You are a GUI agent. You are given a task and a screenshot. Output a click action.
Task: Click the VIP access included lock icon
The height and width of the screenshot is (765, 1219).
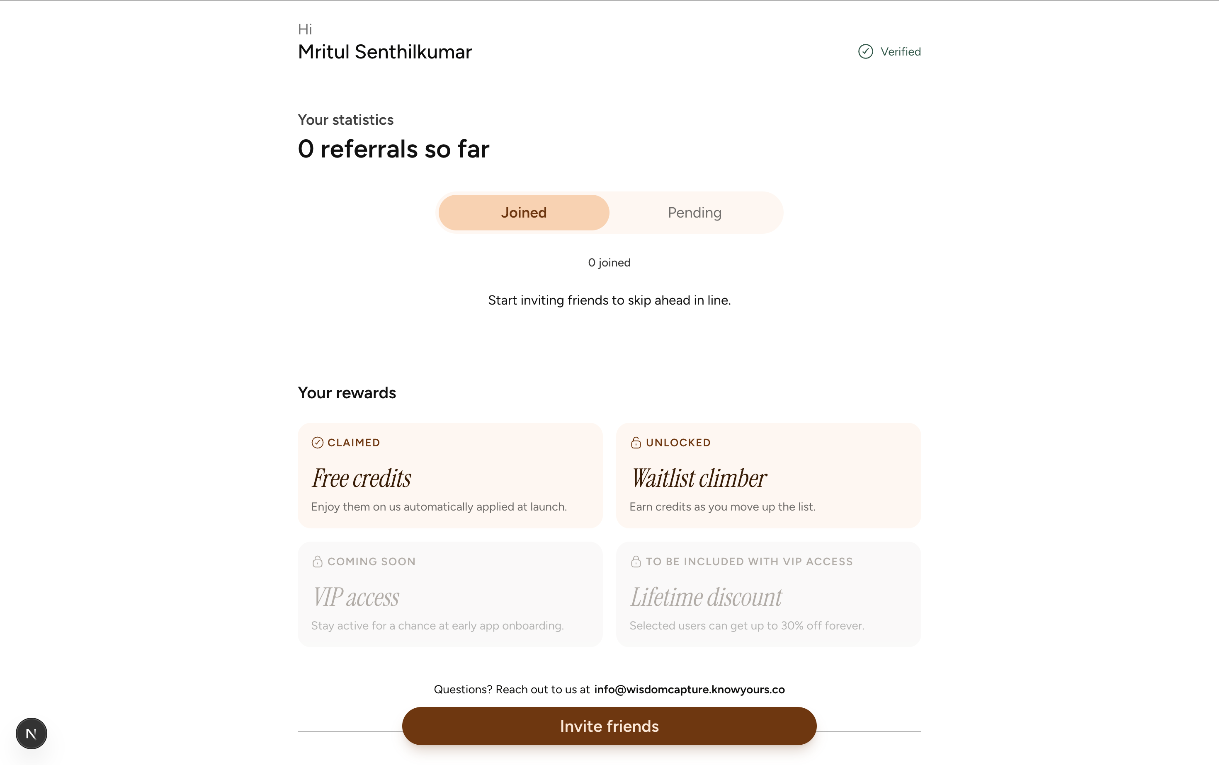click(636, 562)
